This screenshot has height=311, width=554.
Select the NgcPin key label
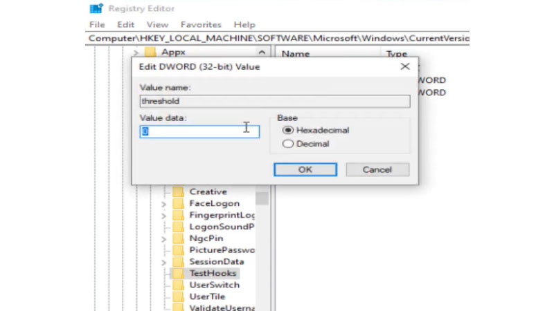[x=206, y=238]
